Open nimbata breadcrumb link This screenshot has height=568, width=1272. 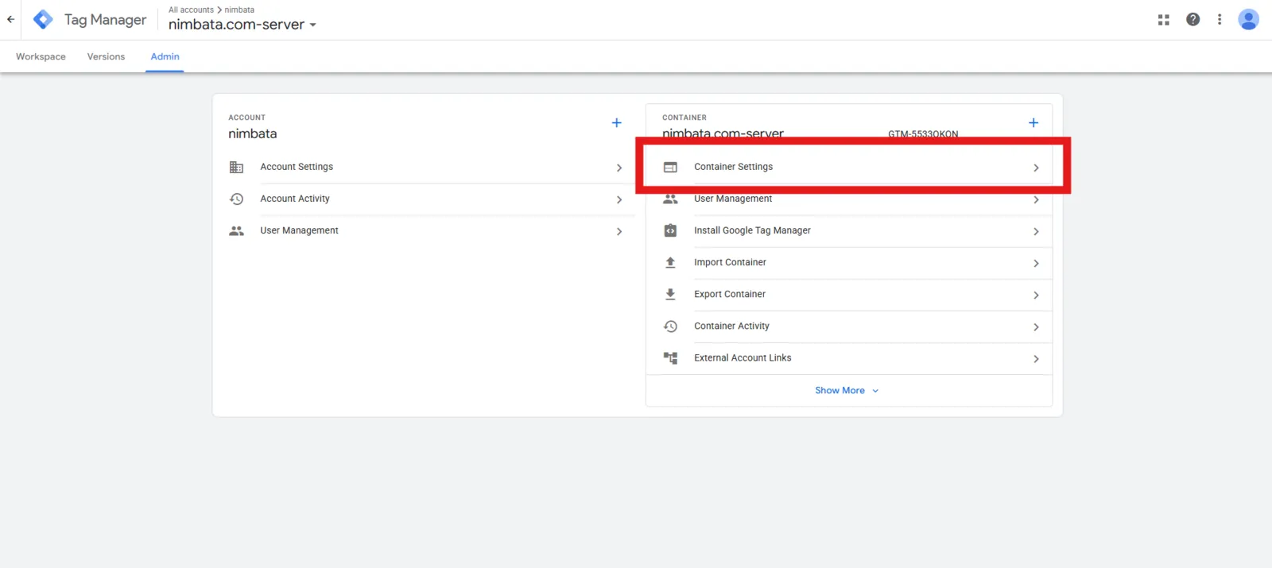point(239,10)
